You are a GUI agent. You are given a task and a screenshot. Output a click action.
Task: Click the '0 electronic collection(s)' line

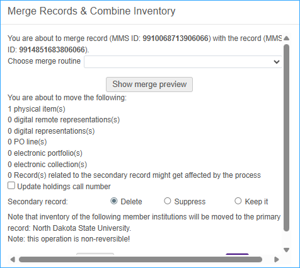(47, 165)
